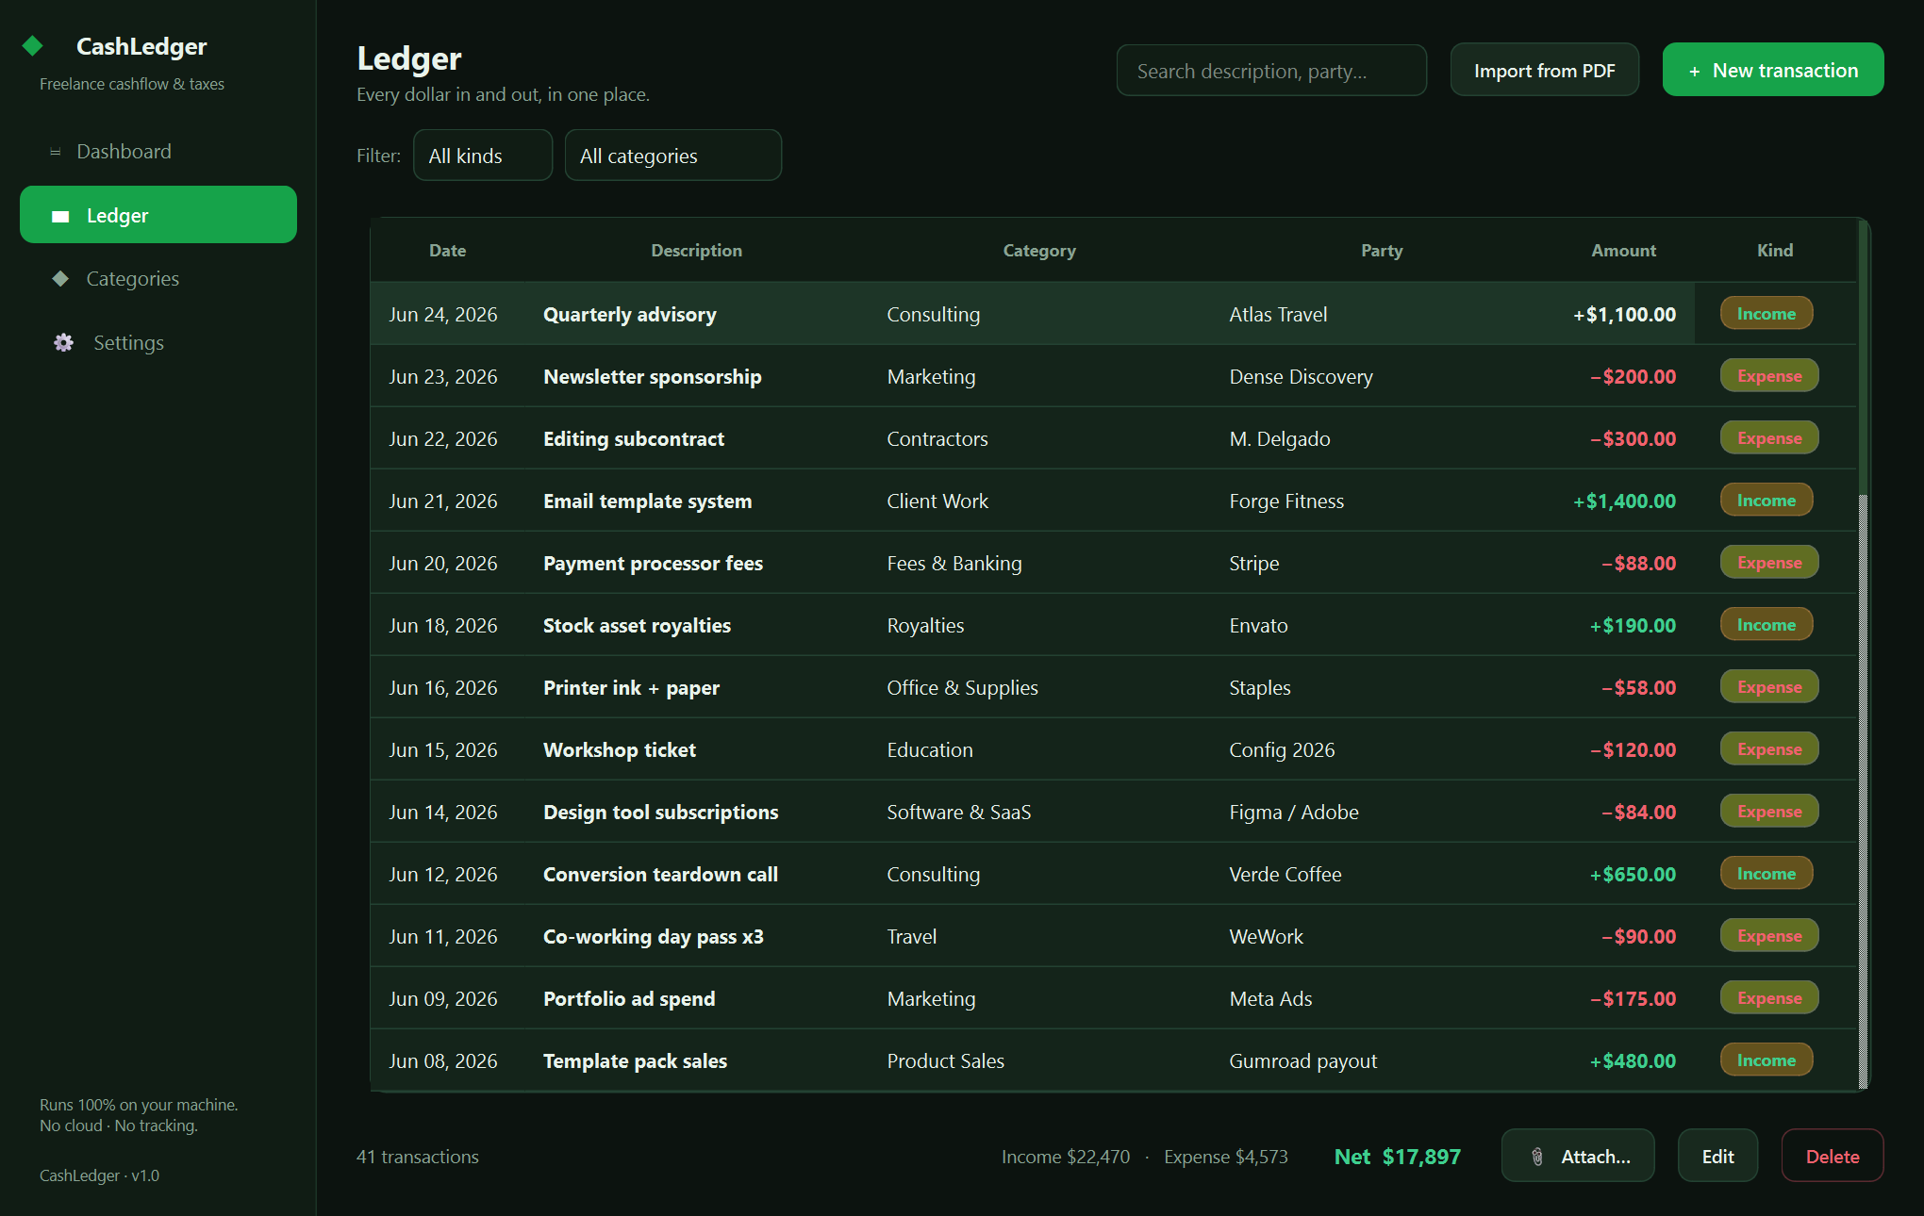Screen dimensions: 1924x1216
Task: Select the Portfolio ad spend row
Action: click(x=1113, y=998)
